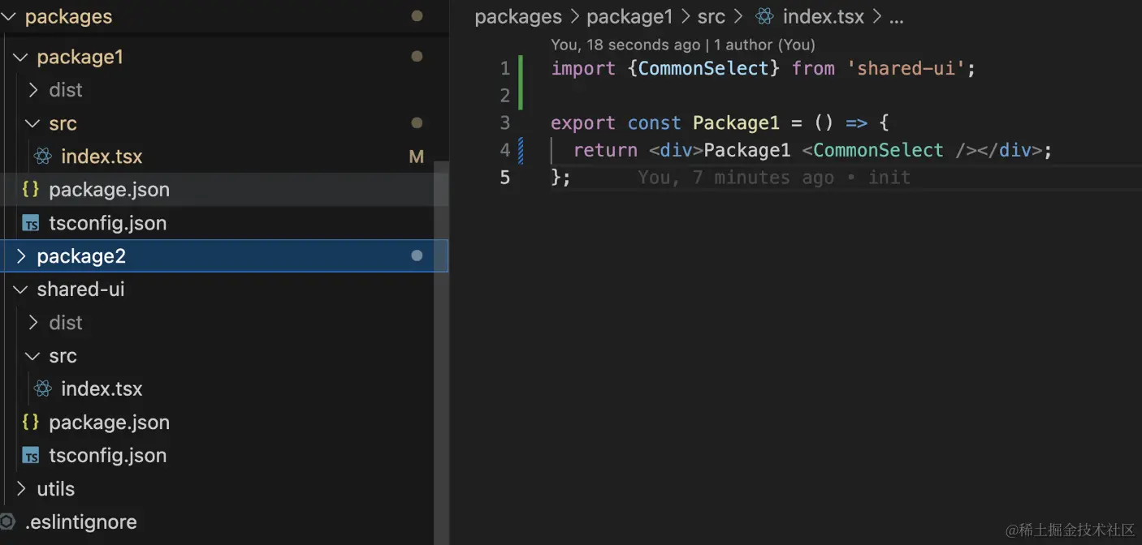
Task: Select the shared-ui folder label
Action: [80, 290]
